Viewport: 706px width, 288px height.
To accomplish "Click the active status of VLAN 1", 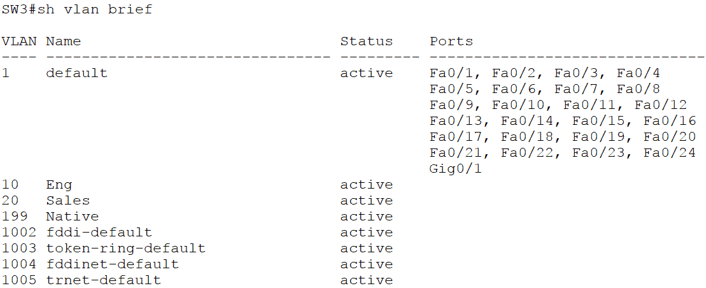I will point(366,73).
